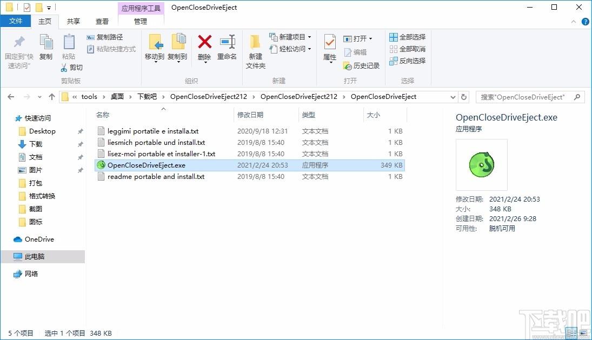Image resolution: width=592 pixels, height=340 pixels.
Task: Click the Paste clipboard icon
Action: click(x=69, y=42)
